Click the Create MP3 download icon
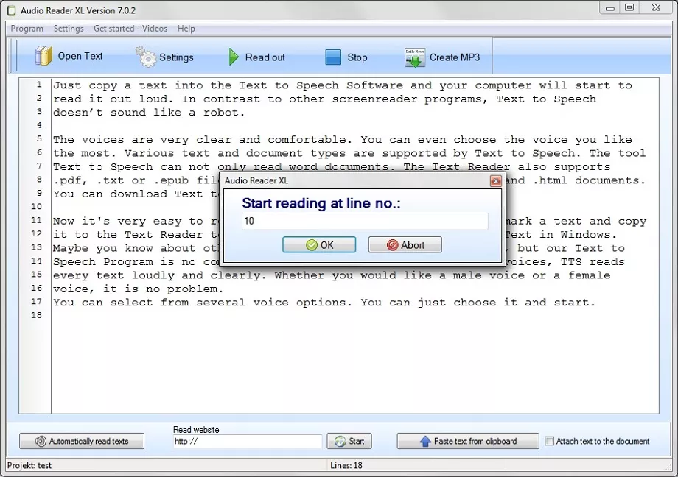Viewport: 678px width, 477px height. click(415, 57)
